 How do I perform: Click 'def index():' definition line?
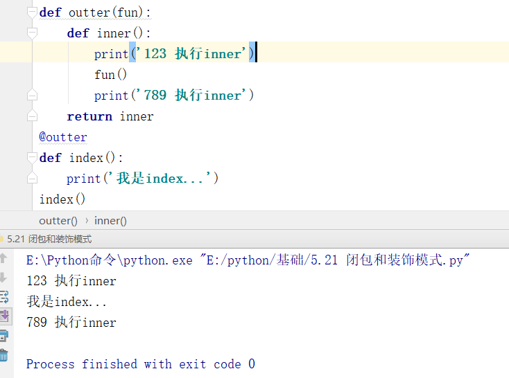81,158
